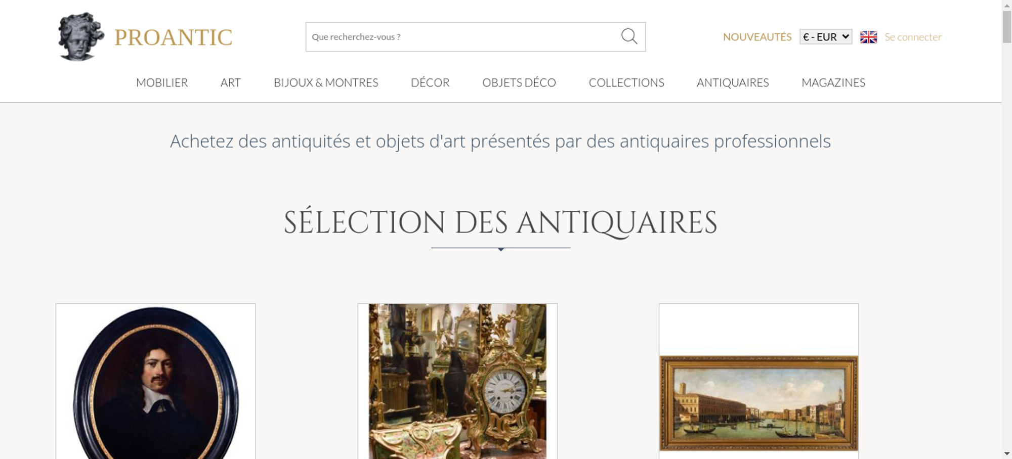The height and width of the screenshot is (459, 1012).
Task: Open the MOBILIER menu
Action: pos(162,82)
